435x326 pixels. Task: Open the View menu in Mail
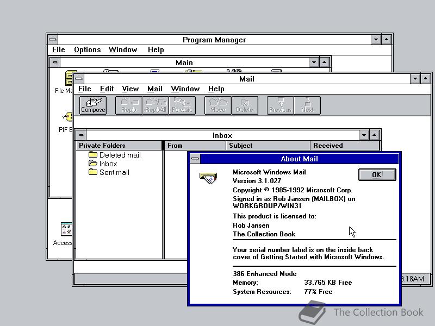(x=130, y=89)
